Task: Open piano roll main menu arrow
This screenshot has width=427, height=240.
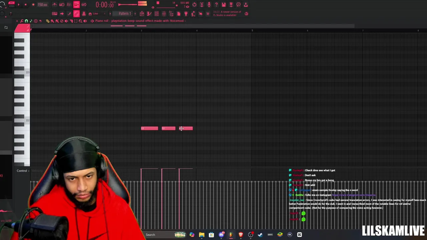Action: (x=17, y=21)
